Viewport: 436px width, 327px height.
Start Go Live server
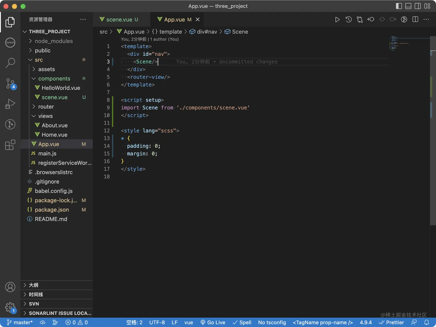pos(213,322)
